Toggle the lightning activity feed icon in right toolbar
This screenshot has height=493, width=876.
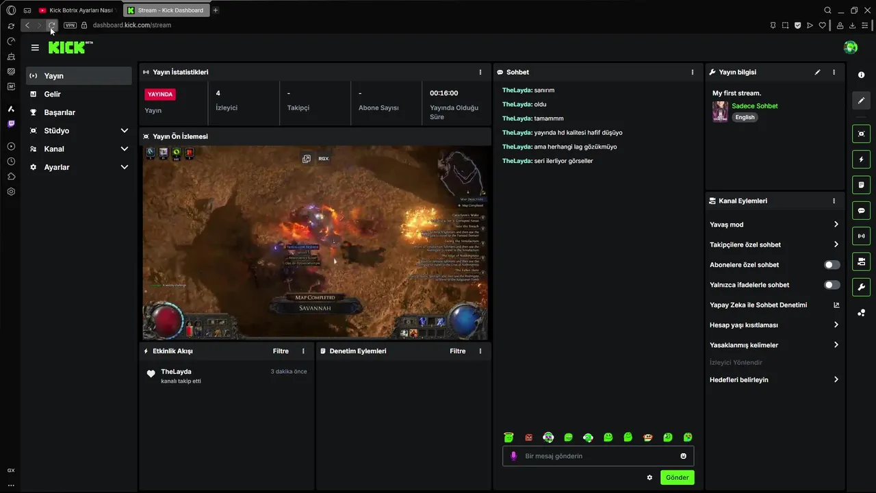click(x=862, y=160)
